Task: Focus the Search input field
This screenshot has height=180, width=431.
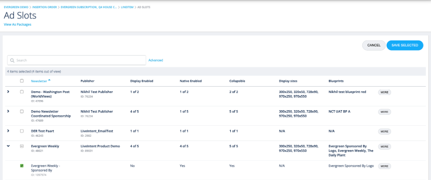Action: [x=76, y=60]
